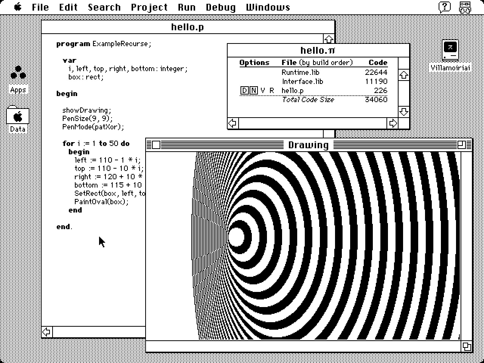Toggle the D debug option for hello.p

pos(244,90)
